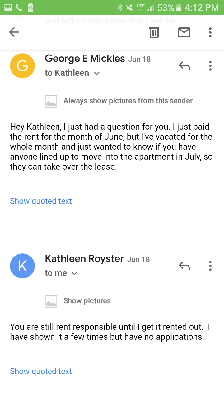The height and width of the screenshot is (399, 224).
Task: Tap "Always show pictures from this sender"
Action: coord(128,101)
